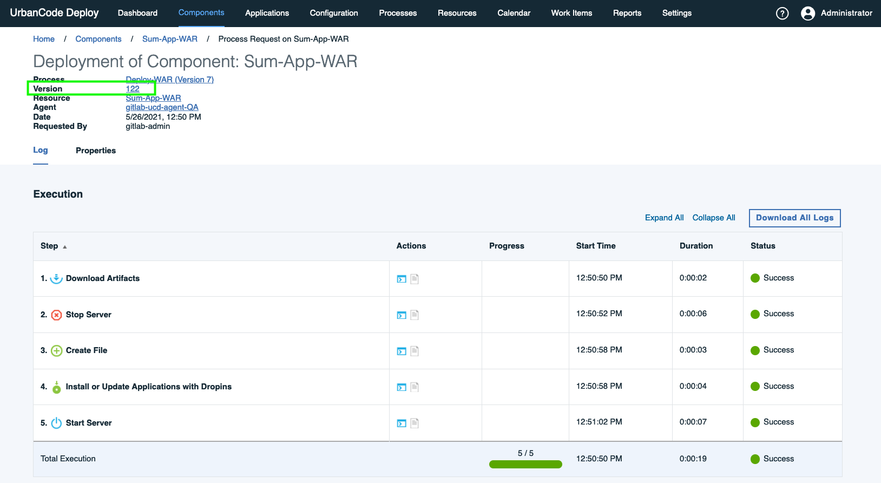Image resolution: width=881 pixels, height=483 pixels.
Task: Switch to the Log tab
Action: click(x=41, y=150)
